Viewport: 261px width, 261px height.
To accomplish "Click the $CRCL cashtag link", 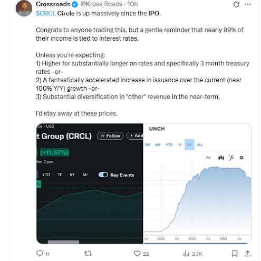I will coord(46,13).
